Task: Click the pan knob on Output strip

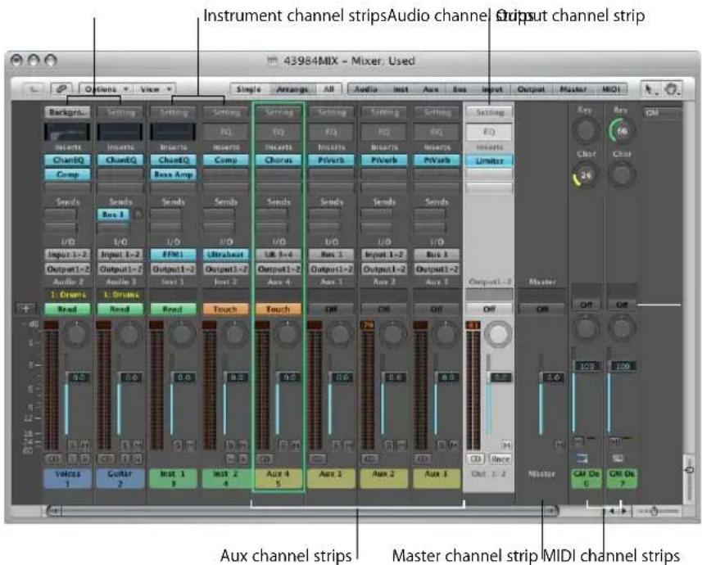Action: pos(498,333)
